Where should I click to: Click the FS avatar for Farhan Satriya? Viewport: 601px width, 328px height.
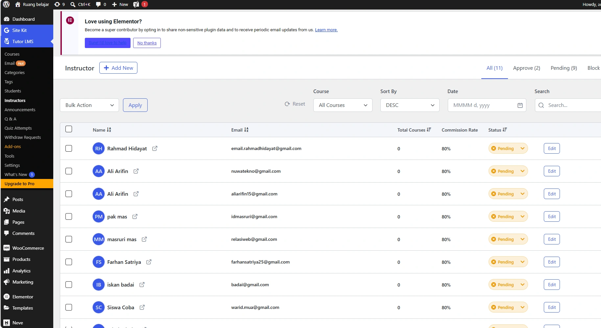point(99,262)
